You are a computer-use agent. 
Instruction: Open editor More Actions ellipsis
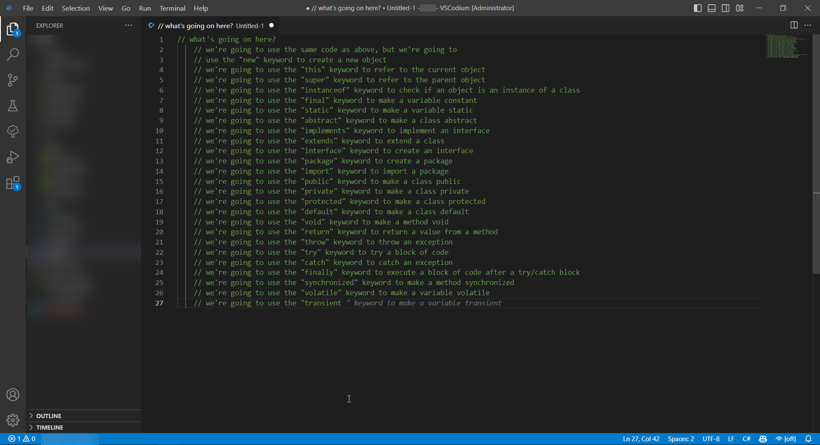(x=808, y=25)
